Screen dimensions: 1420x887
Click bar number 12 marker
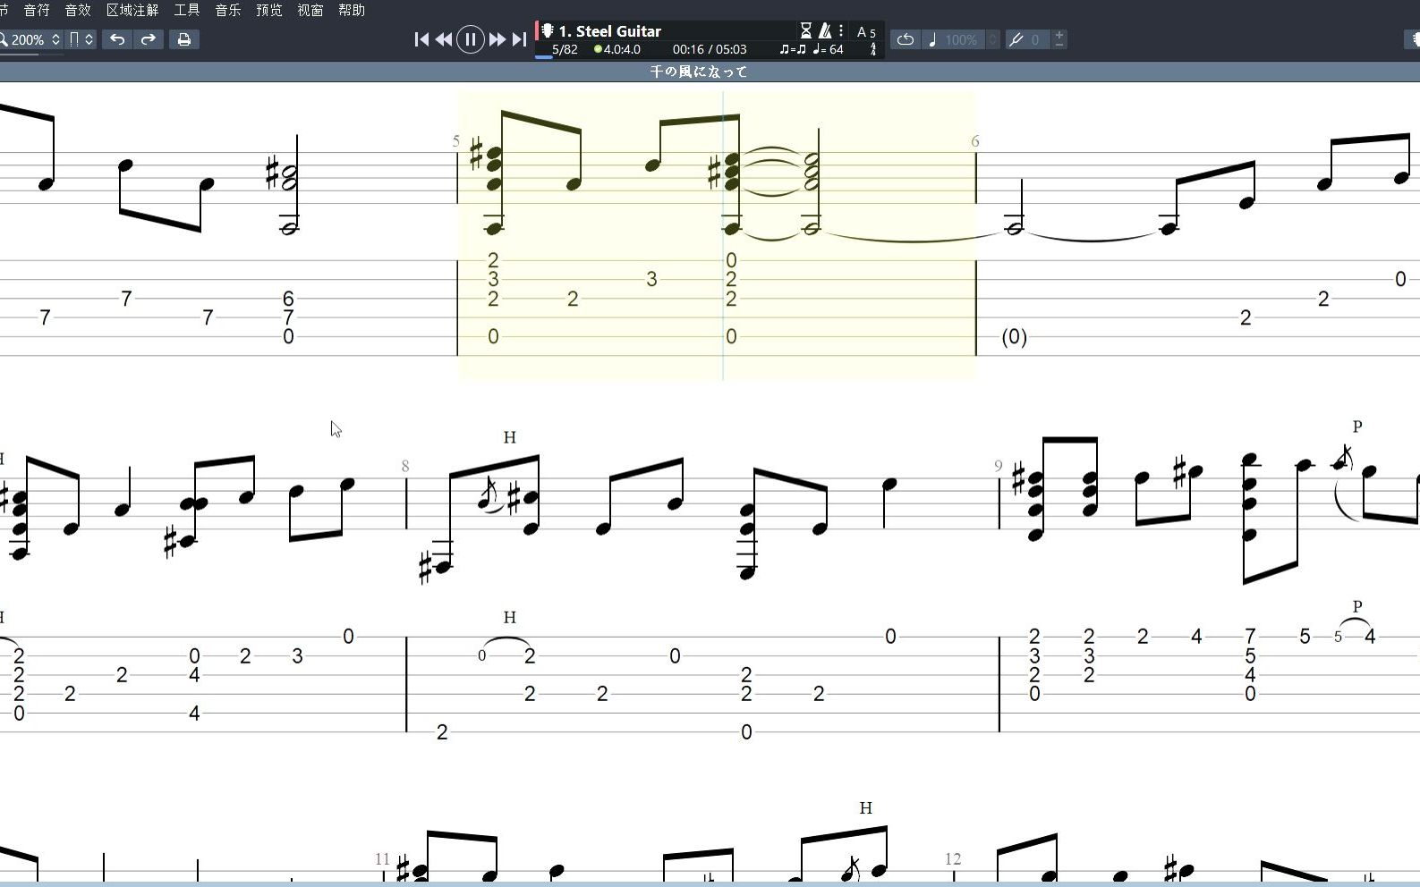[953, 859]
